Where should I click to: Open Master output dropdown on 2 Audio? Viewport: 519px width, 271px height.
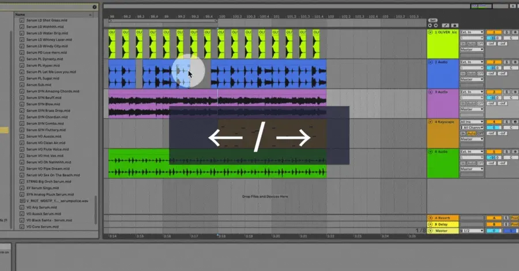pyautogui.click(x=472, y=80)
